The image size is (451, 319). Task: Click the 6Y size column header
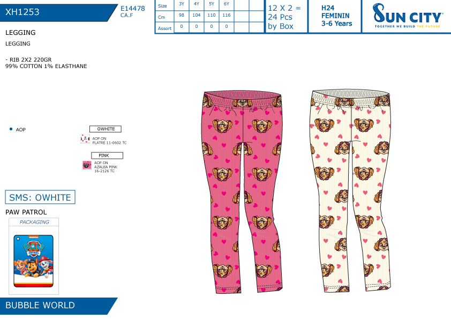point(227,4)
